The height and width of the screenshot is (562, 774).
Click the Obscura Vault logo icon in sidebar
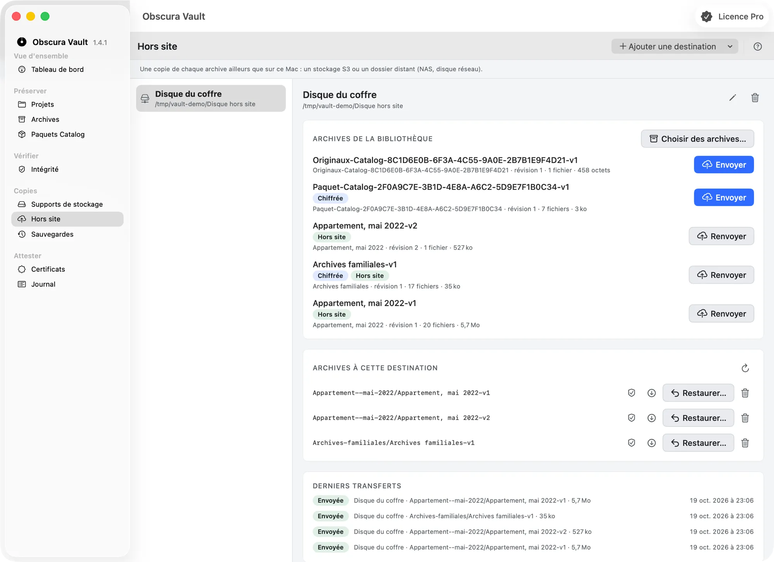(22, 42)
